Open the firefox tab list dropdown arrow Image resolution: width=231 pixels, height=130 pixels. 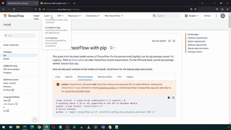(202, 3)
